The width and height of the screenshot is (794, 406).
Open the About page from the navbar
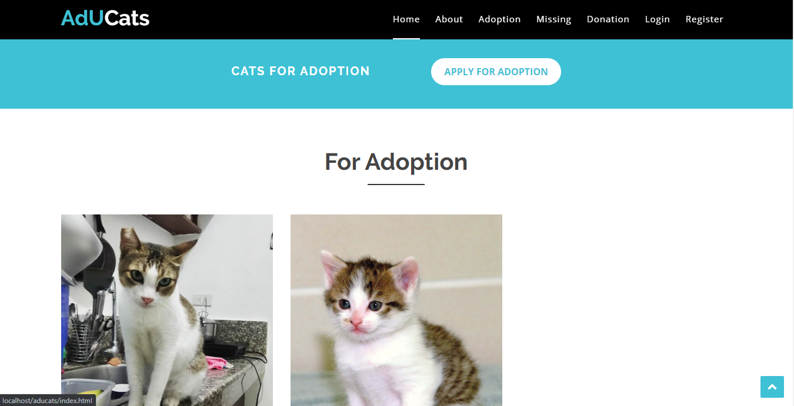449,19
